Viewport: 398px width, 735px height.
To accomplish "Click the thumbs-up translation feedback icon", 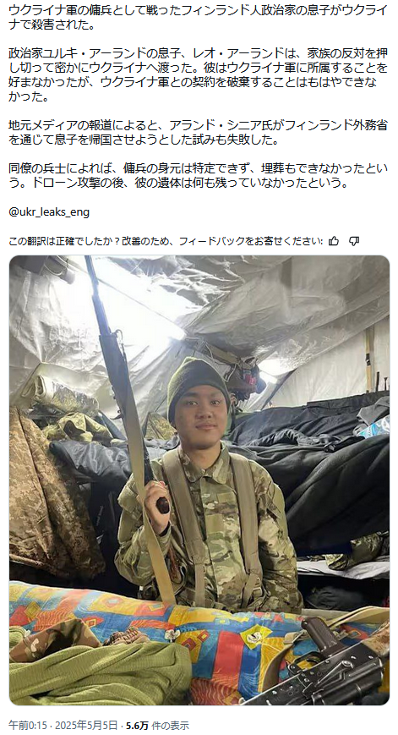I will point(334,241).
